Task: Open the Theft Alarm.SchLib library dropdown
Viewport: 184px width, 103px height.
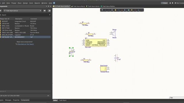Action: click(x=22, y=11)
